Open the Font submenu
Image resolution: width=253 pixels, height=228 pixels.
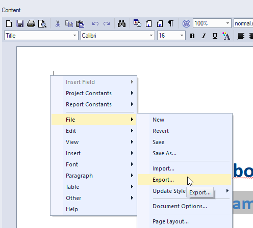[93, 164]
